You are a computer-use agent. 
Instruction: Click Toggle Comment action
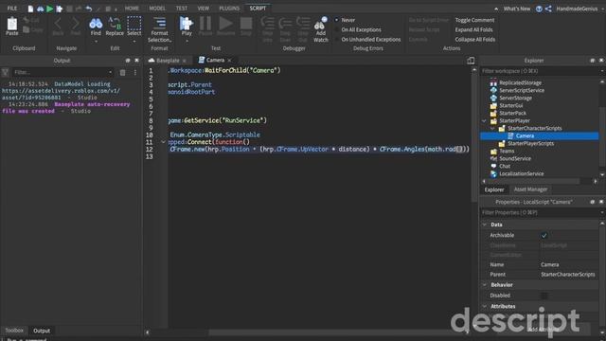click(474, 20)
